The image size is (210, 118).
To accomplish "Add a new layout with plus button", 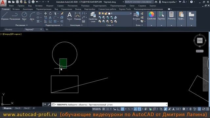I will point(34,108).
